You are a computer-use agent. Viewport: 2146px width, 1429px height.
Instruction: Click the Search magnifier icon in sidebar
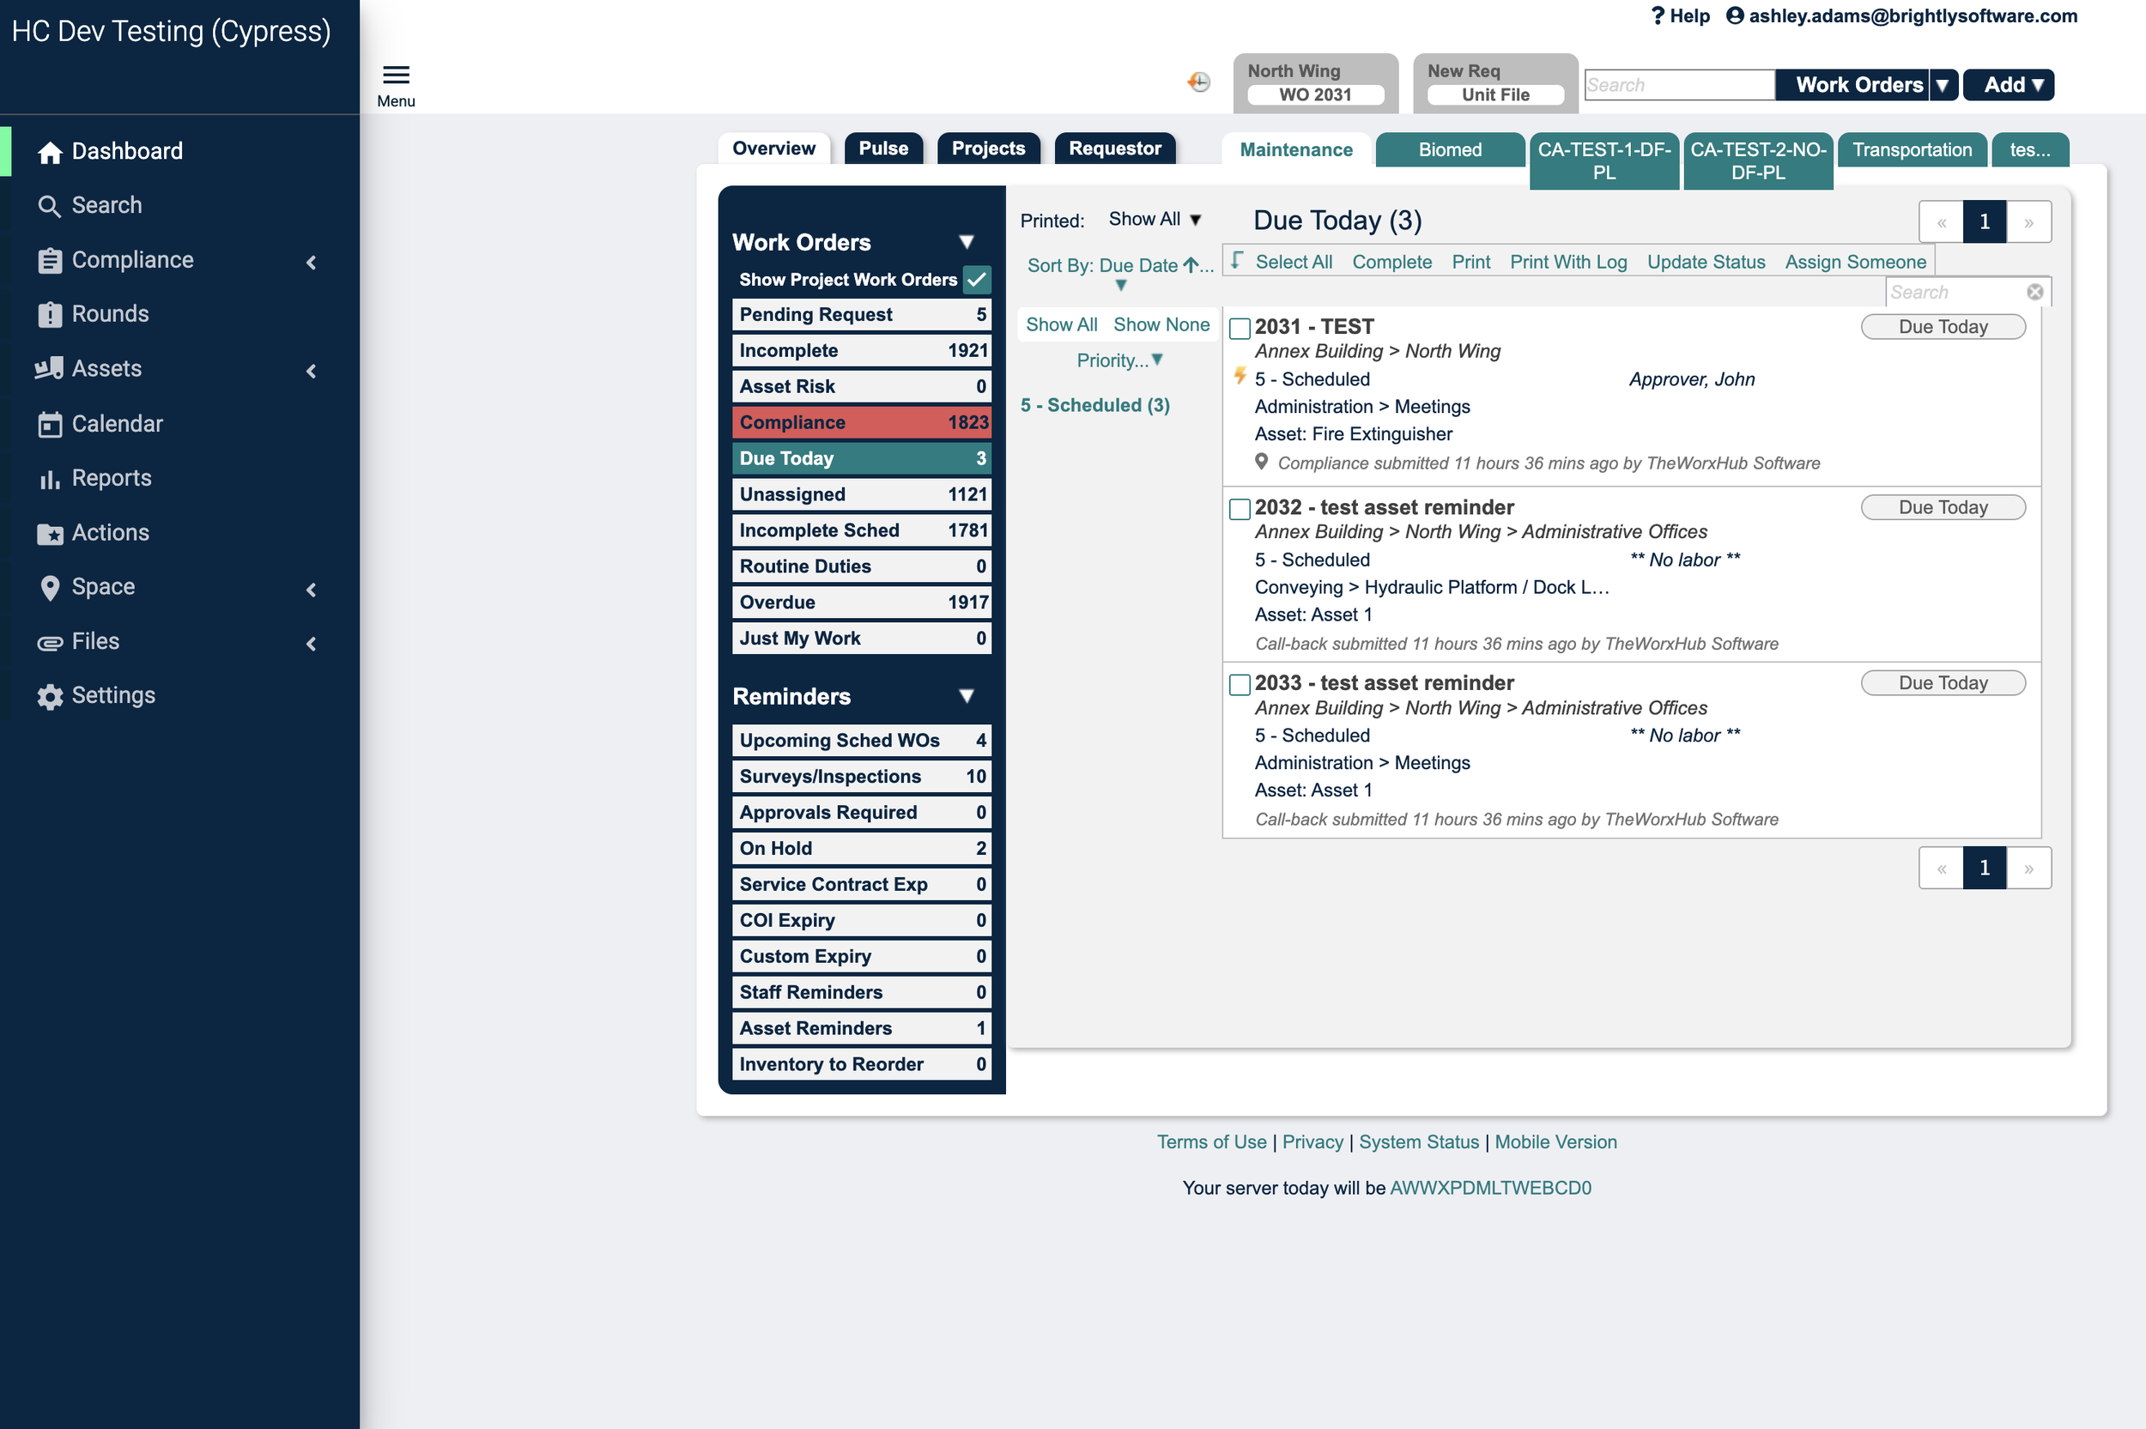pos(49,206)
